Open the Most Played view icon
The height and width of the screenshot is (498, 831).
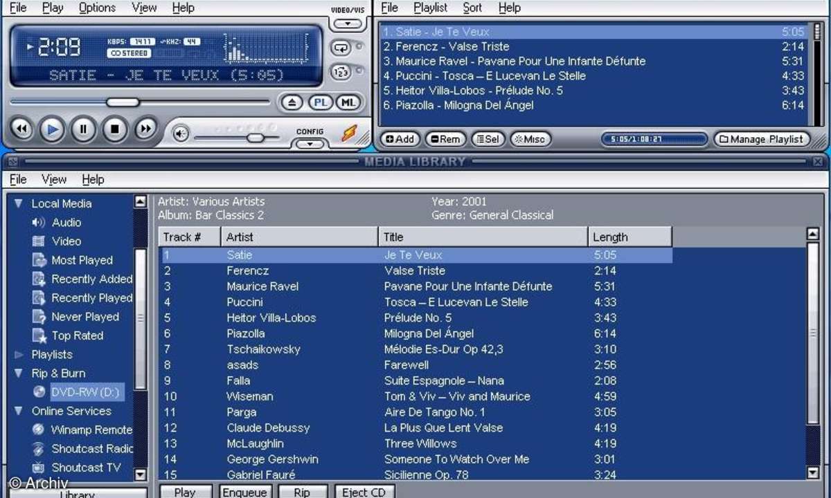39,261
